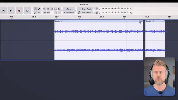Click Fit Selection to Width zoom icon
This screenshot has width=178, height=100.
52,9
